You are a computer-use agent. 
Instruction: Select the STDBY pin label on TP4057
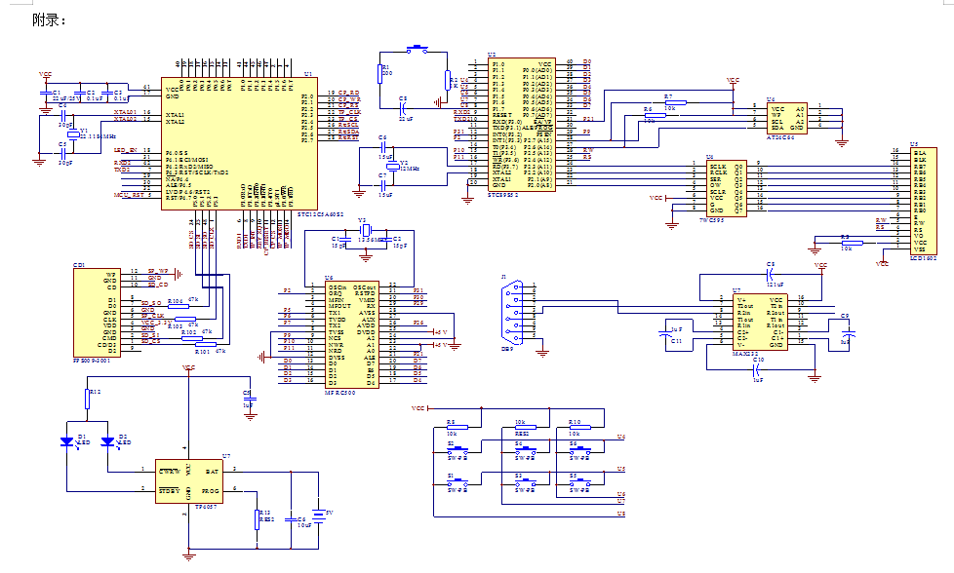(169, 491)
